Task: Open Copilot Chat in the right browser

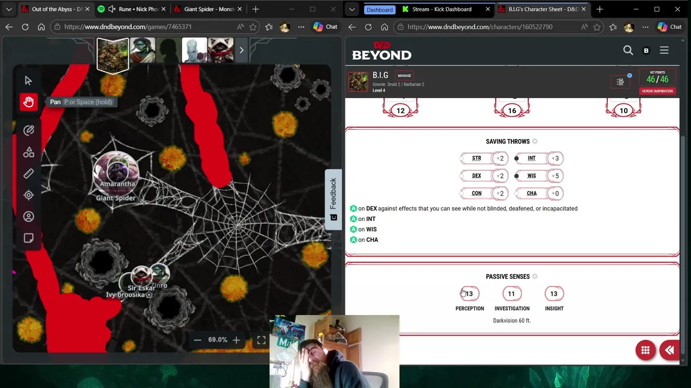Action: click(x=669, y=27)
